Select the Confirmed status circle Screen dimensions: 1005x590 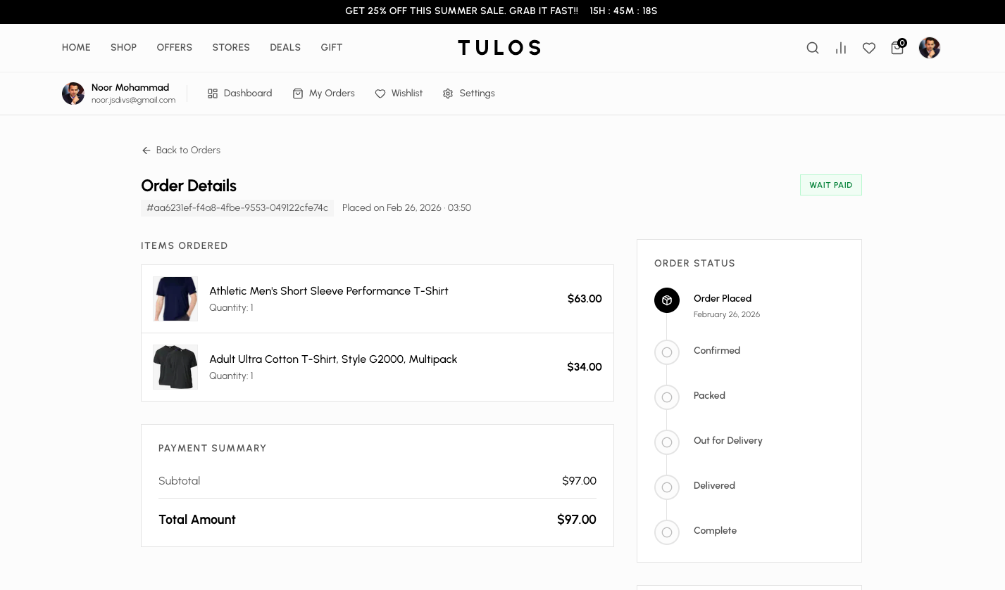[x=667, y=352]
